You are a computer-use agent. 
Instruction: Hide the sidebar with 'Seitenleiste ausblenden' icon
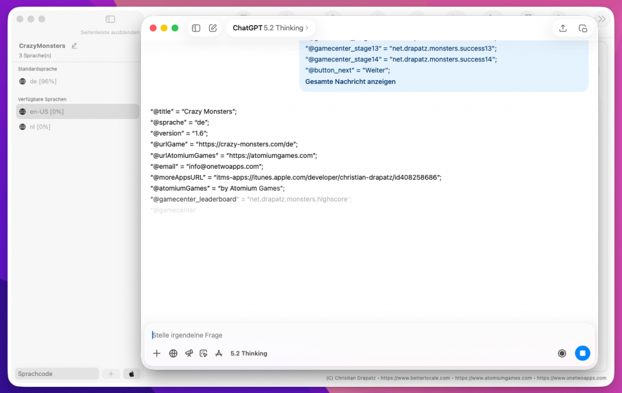pyautogui.click(x=110, y=19)
